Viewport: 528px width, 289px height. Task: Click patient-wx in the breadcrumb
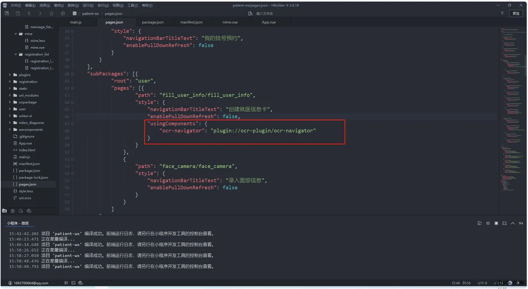[91, 14]
